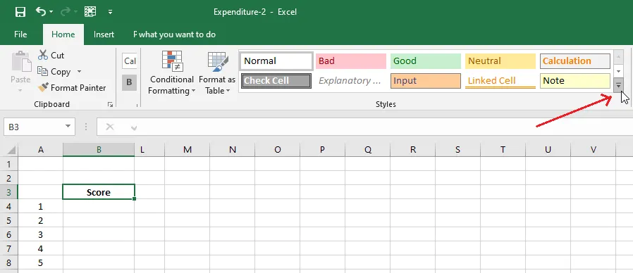Open the Undo history dropdown arrow
Screen dimensions: 633x273
click(x=51, y=12)
